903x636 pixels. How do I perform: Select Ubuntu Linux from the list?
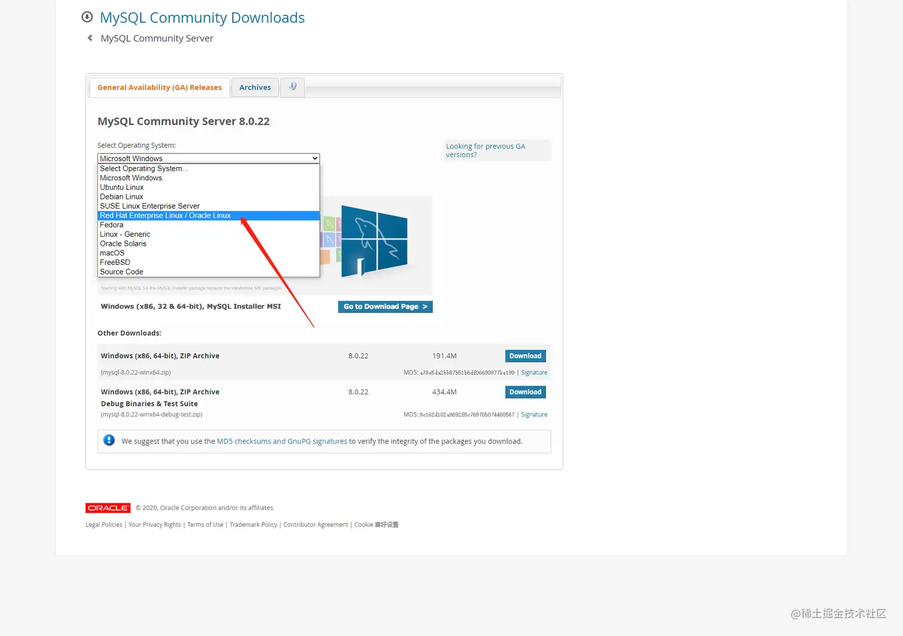coord(208,187)
